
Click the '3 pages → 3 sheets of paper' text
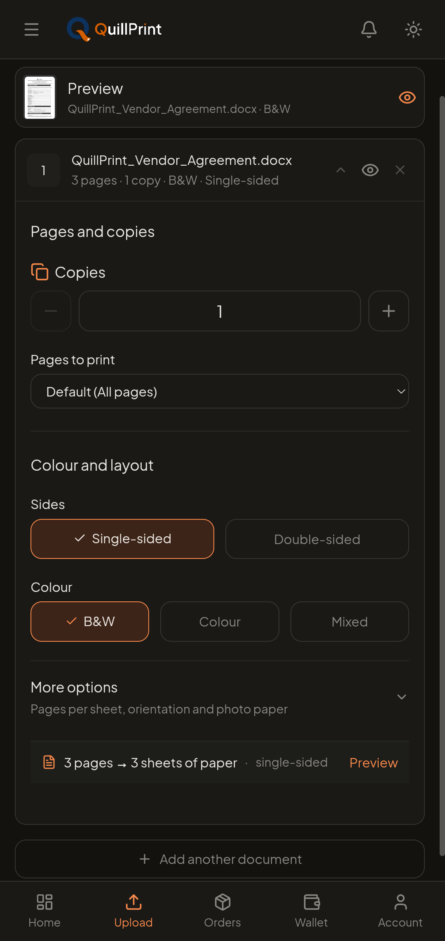coord(150,763)
